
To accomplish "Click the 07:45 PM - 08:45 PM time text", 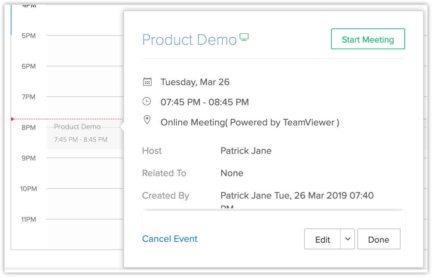I will pos(204,102).
